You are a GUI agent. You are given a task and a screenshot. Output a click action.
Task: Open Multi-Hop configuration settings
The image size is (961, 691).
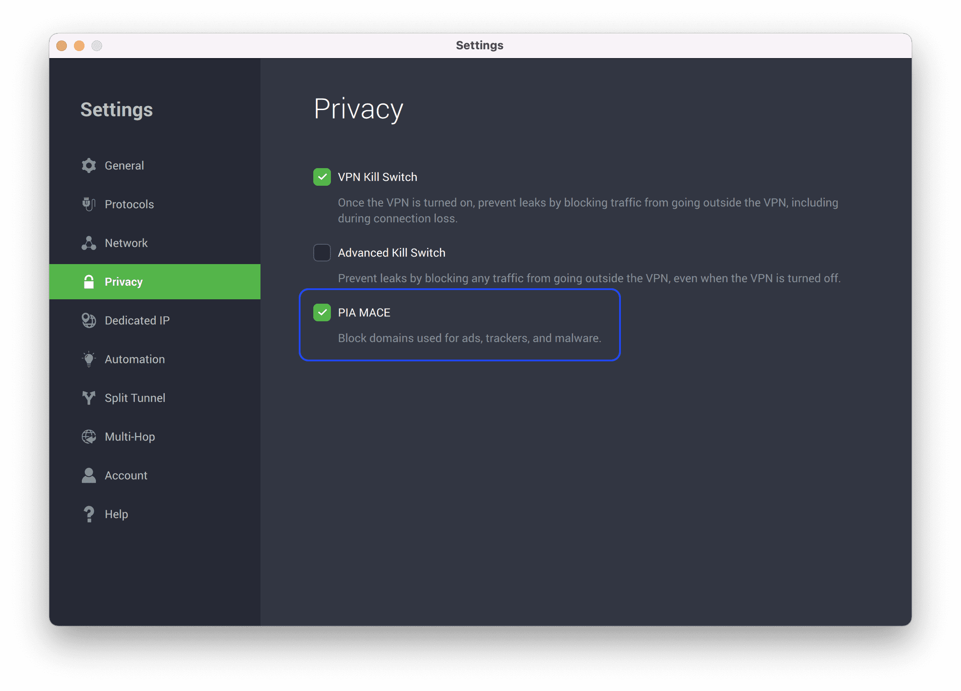tap(129, 437)
